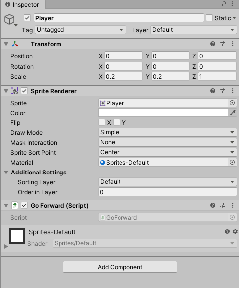239x288 pixels.
Task: Click the Inspector lock icon
Action: pos(224,4)
